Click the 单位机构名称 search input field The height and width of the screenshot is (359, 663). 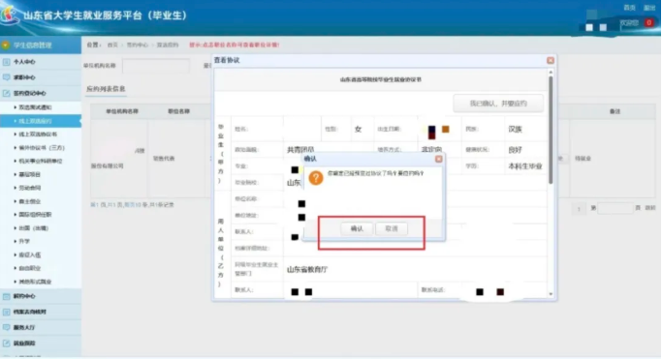click(156, 66)
